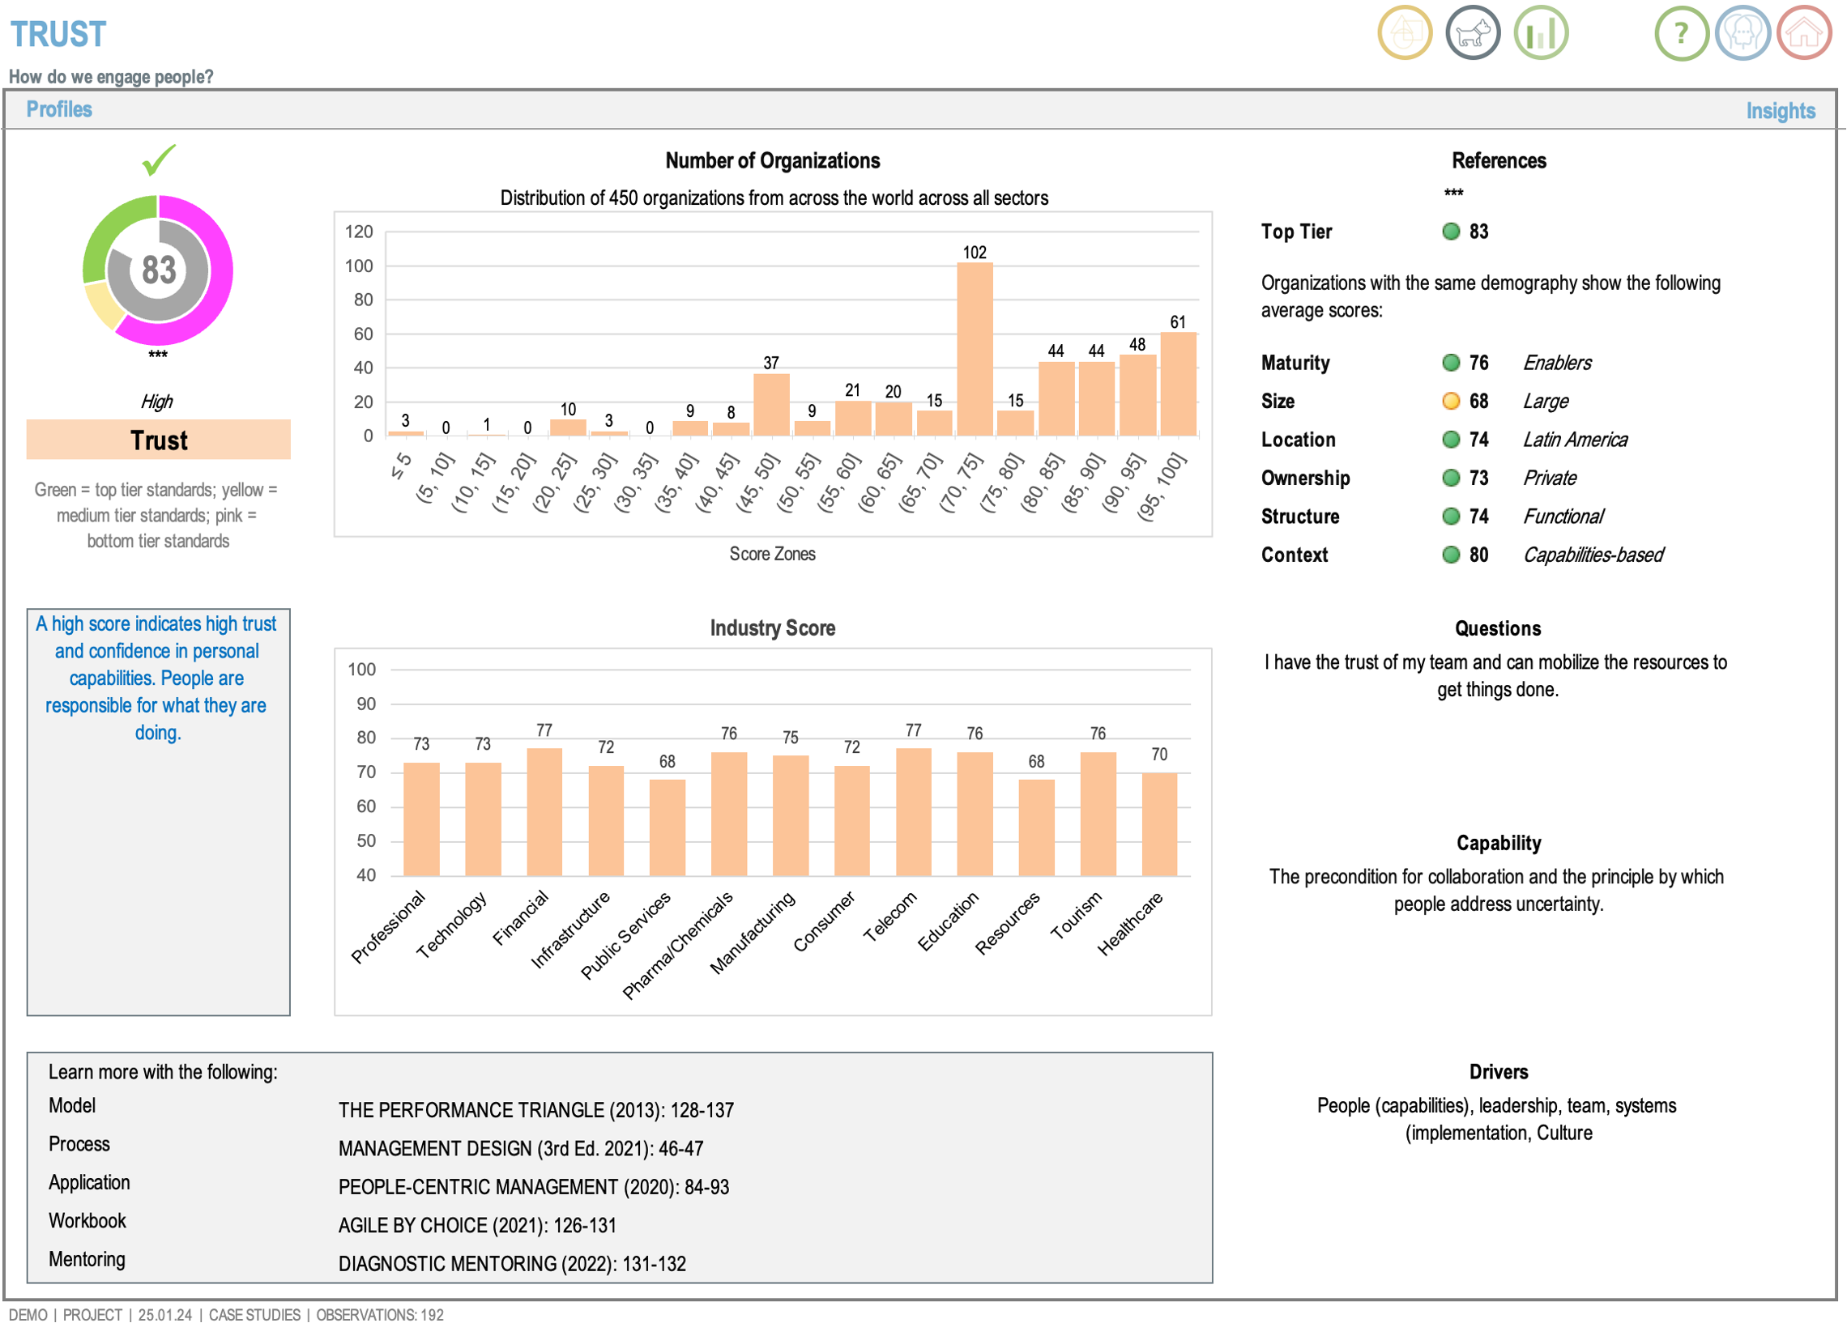This screenshot has width=1847, height=1323.
Task: Click the green status dot for Location
Action: point(1451,440)
